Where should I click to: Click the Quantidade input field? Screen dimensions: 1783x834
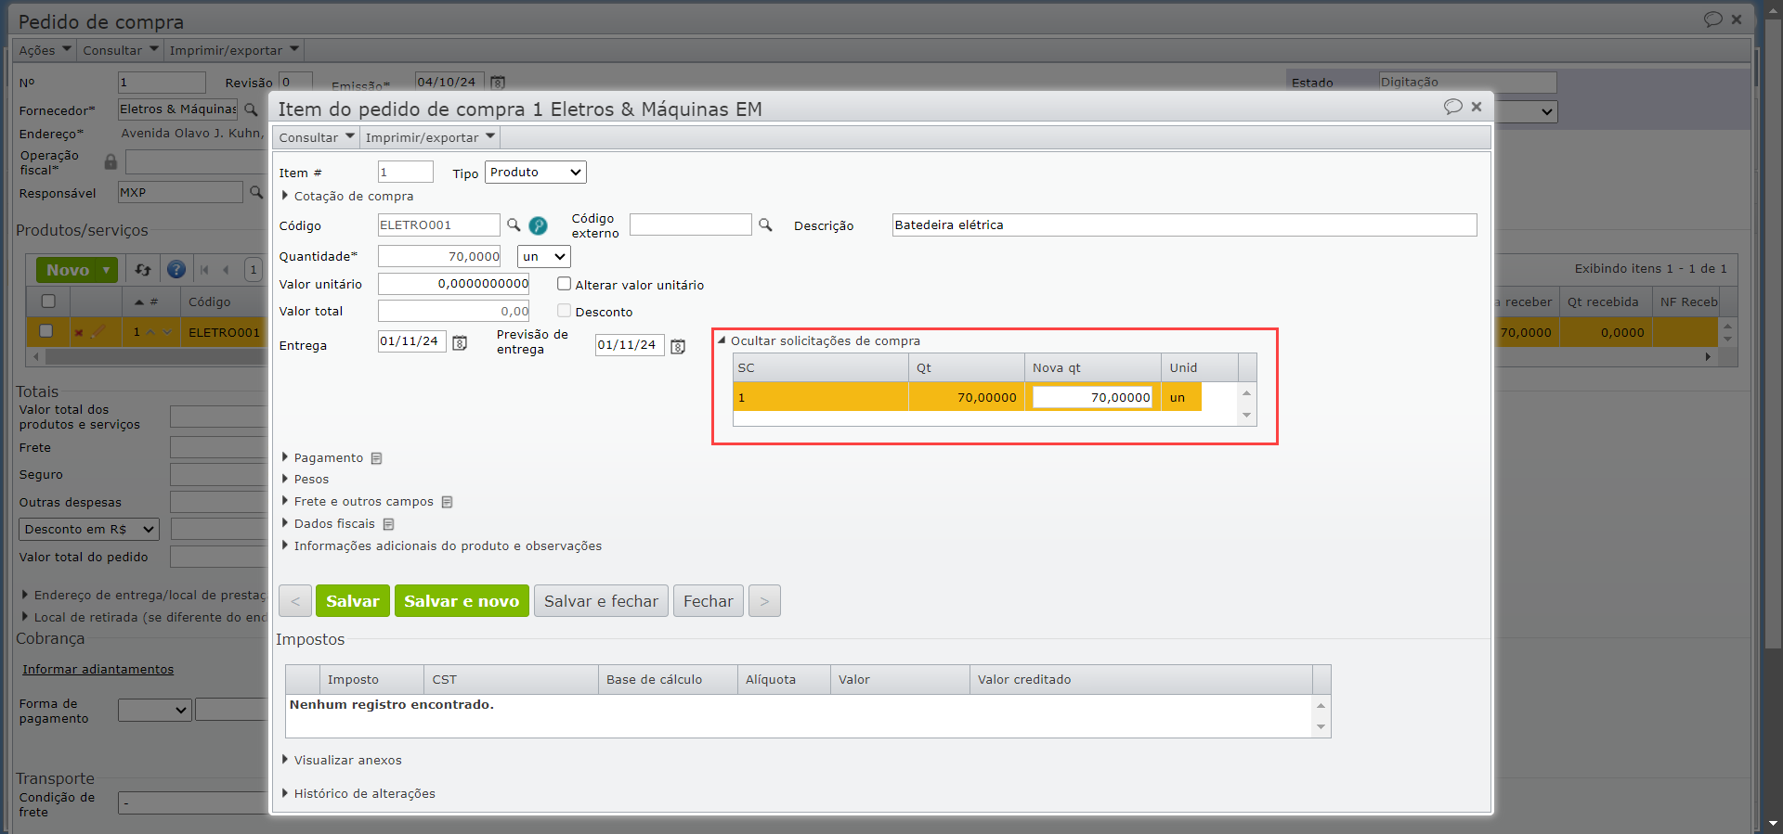pyautogui.click(x=439, y=256)
